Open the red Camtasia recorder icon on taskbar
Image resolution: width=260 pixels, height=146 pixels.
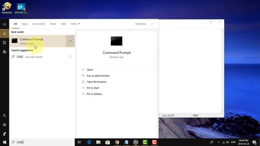[x=154, y=142]
